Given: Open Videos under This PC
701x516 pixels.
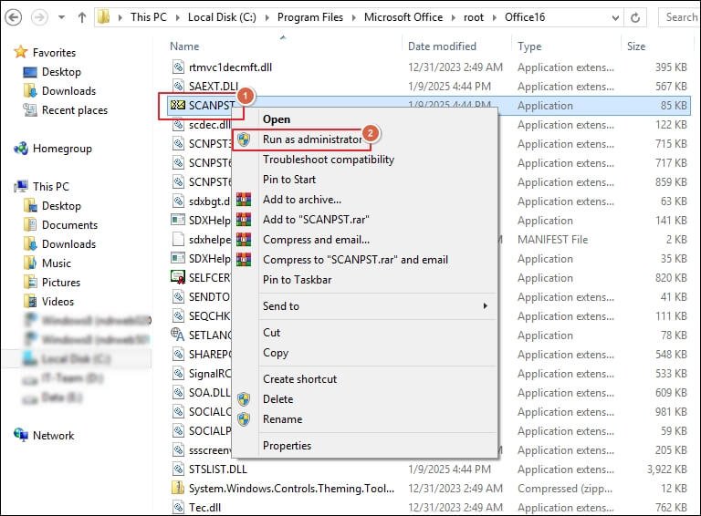Looking at the screenshot, I should [x=58, y=302].
